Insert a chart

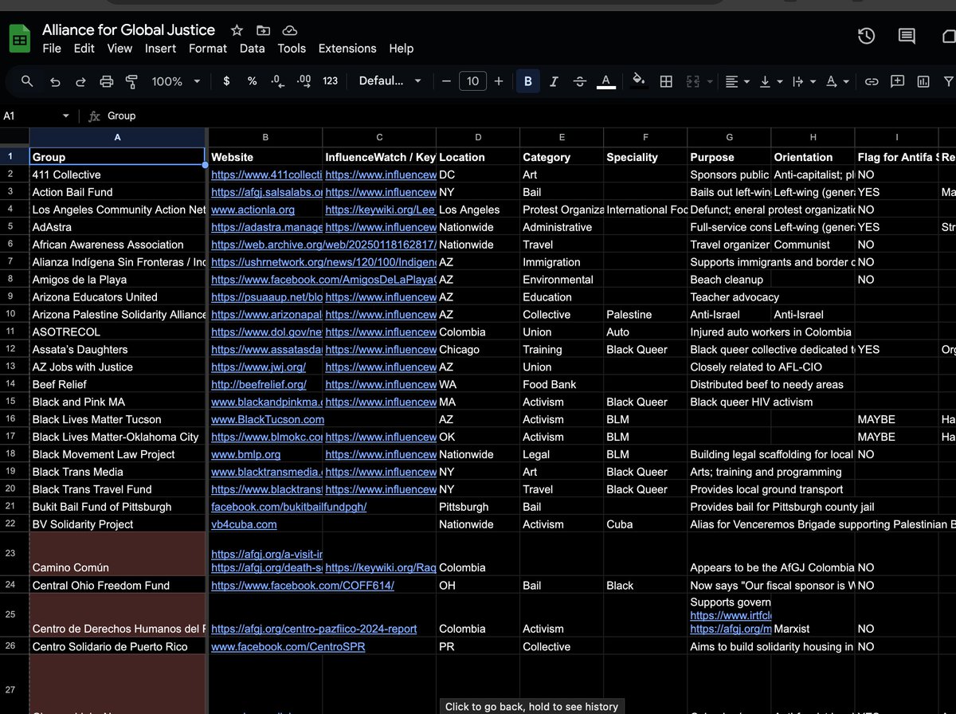923,81
